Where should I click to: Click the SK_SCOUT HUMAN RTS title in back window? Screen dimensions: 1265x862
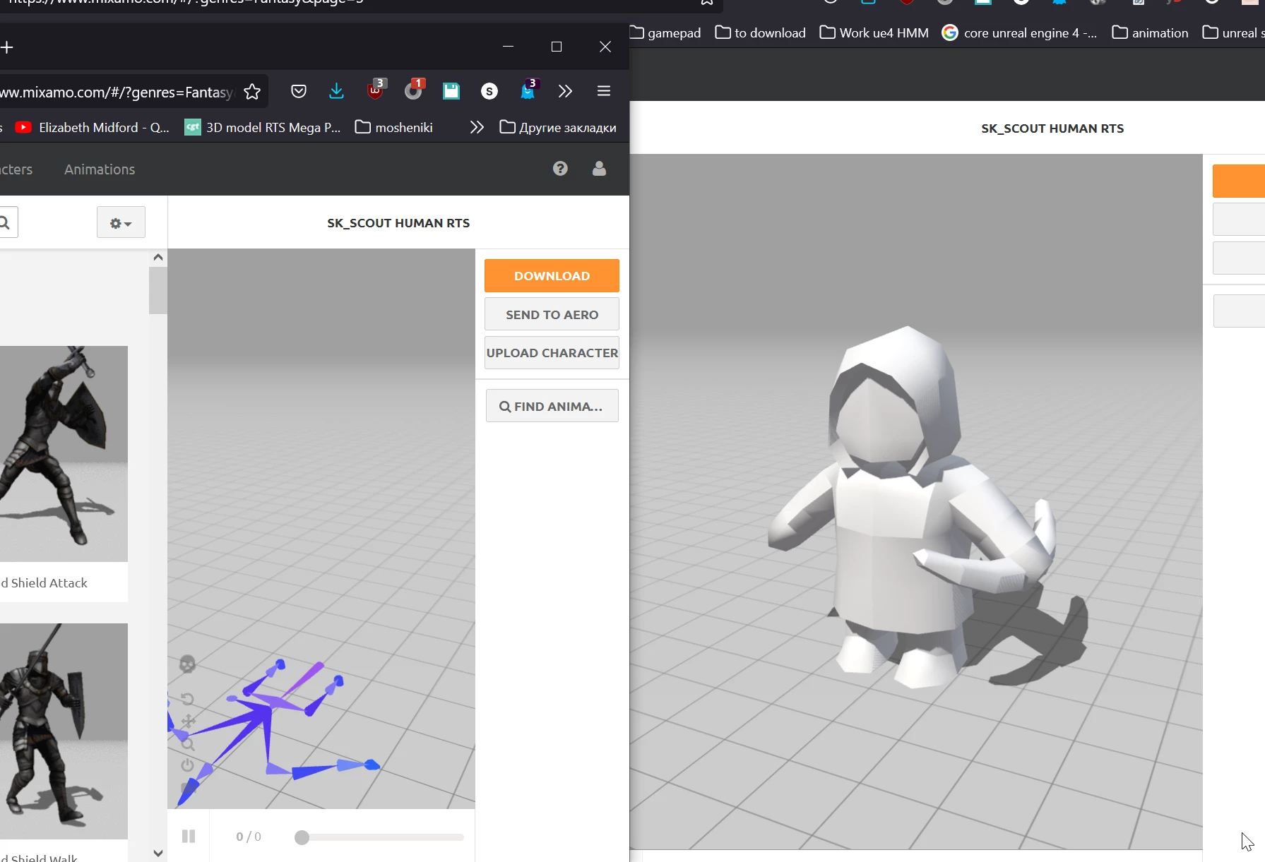point(1052,128)
